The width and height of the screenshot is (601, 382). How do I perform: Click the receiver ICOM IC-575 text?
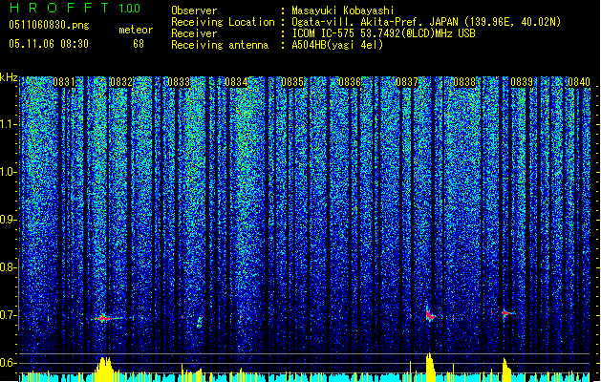click(383, 33)
